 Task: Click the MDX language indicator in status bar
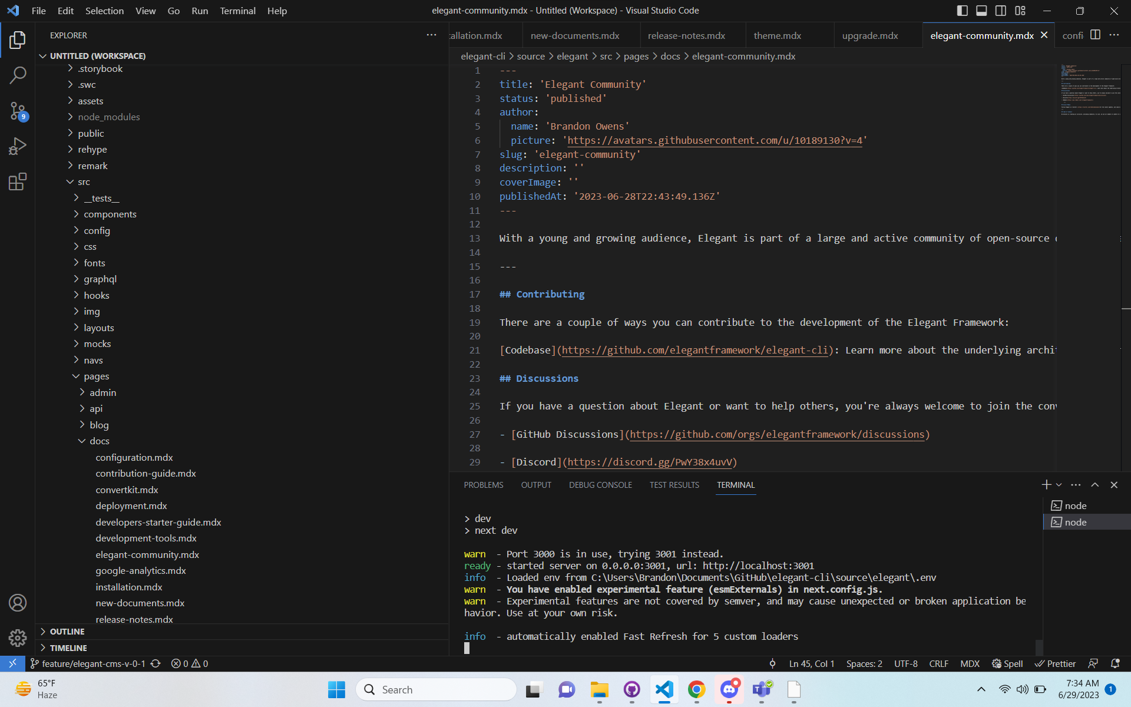click(971, 663)
